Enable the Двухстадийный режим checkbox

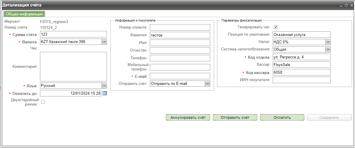[x=43, y=102]
